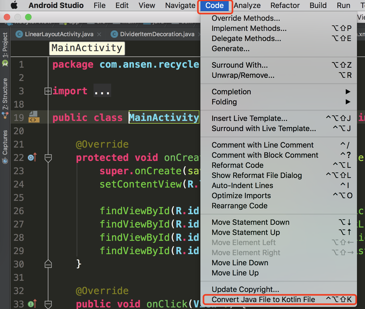The height and width of the screenshot is (309, 365).
Task: Open the Edit menu
Action: pos(122,5)
